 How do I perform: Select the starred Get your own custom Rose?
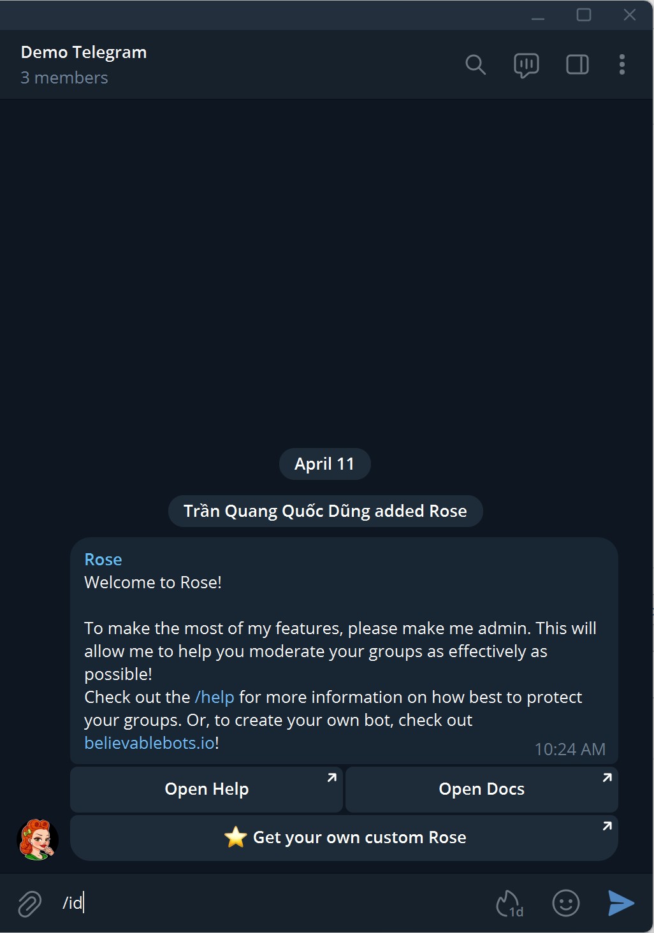point(344,837)
